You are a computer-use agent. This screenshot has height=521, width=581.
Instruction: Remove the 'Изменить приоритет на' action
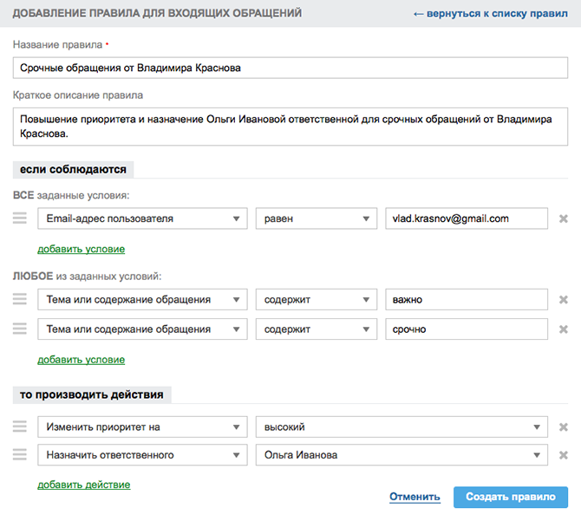(x=563, y=427)
